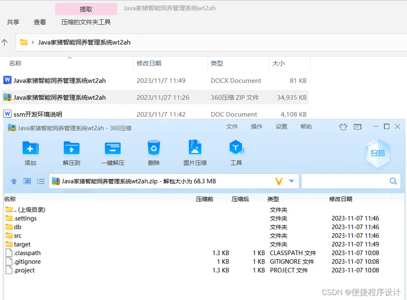Screen dimensions: 407x300
Task: Click the 删除 (Delete) trash icon
Action: (x=154, y=147)
